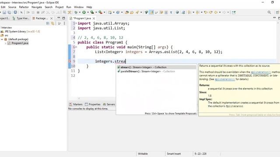
Task: Toggle Mark Occurrences highlighter icon
Action: point(151,12)
